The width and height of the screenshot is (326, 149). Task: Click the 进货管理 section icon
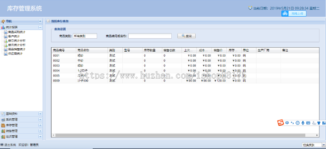3,137
